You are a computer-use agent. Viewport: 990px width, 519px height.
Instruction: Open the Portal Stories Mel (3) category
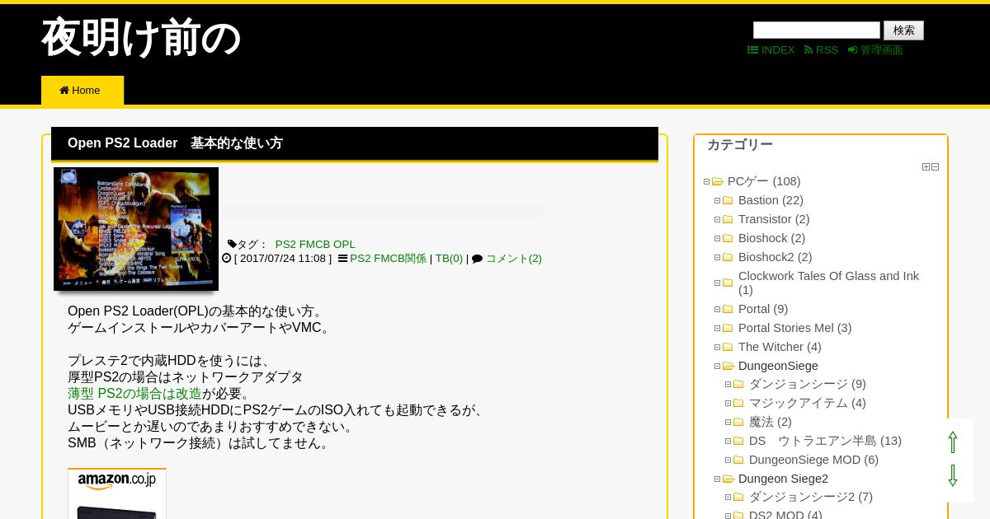pyautogui.click(x=794, y=328)
